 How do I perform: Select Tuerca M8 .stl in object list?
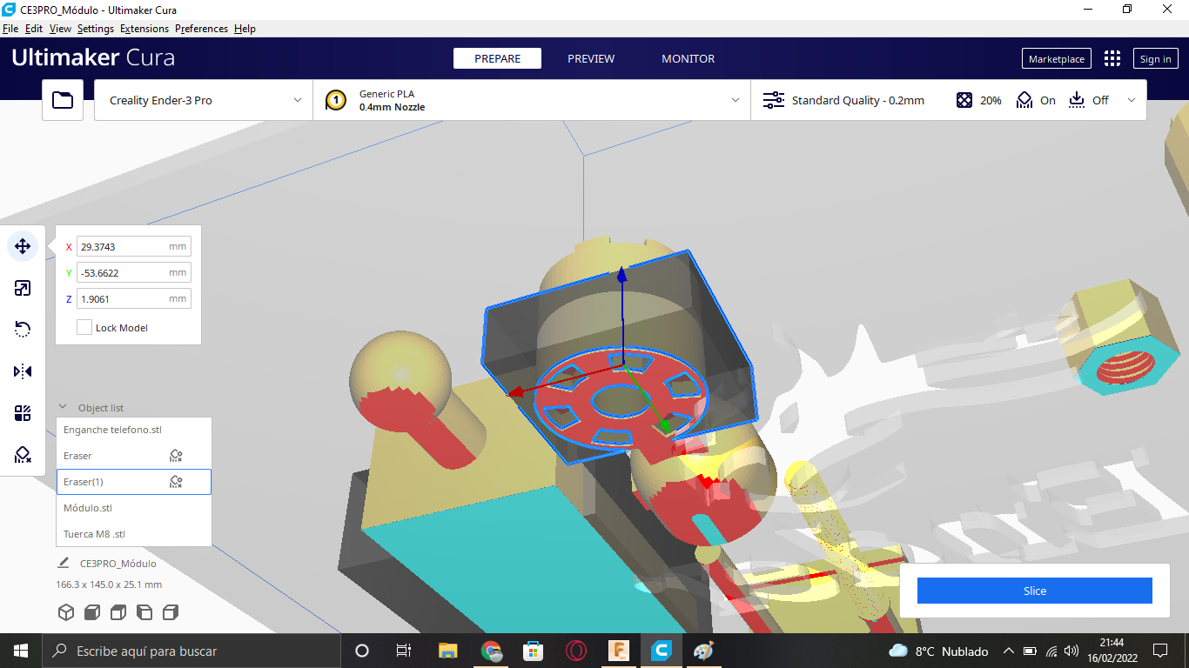134,534
